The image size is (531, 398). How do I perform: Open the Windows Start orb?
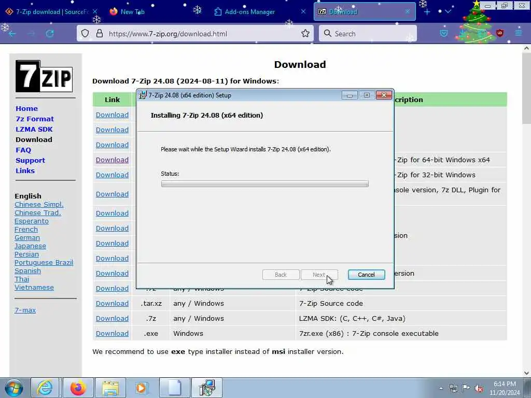pyautogui.click(x=14, y=388)
